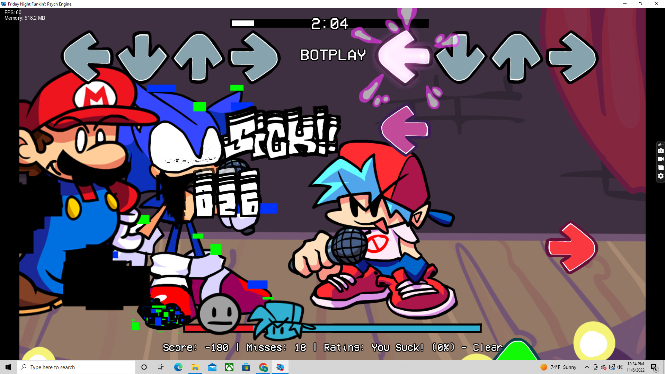Click the BOTPLAY indicator
Viewport: 665px width, 374px height.
pyautogui.click(x=332, y=55)
